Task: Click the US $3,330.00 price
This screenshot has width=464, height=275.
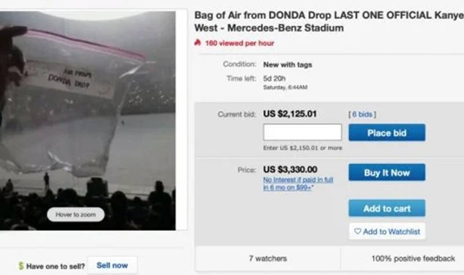Action: pos(290,170)
